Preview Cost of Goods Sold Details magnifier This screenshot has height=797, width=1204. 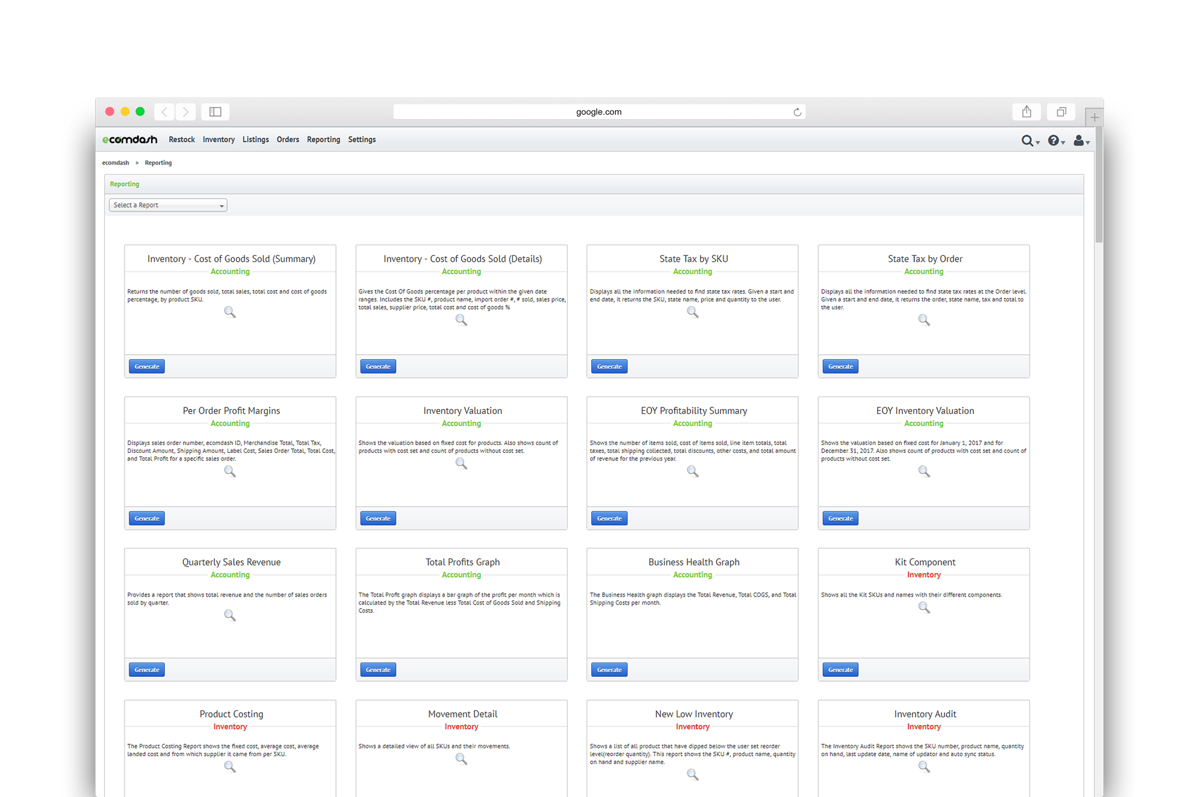[461, 320]
